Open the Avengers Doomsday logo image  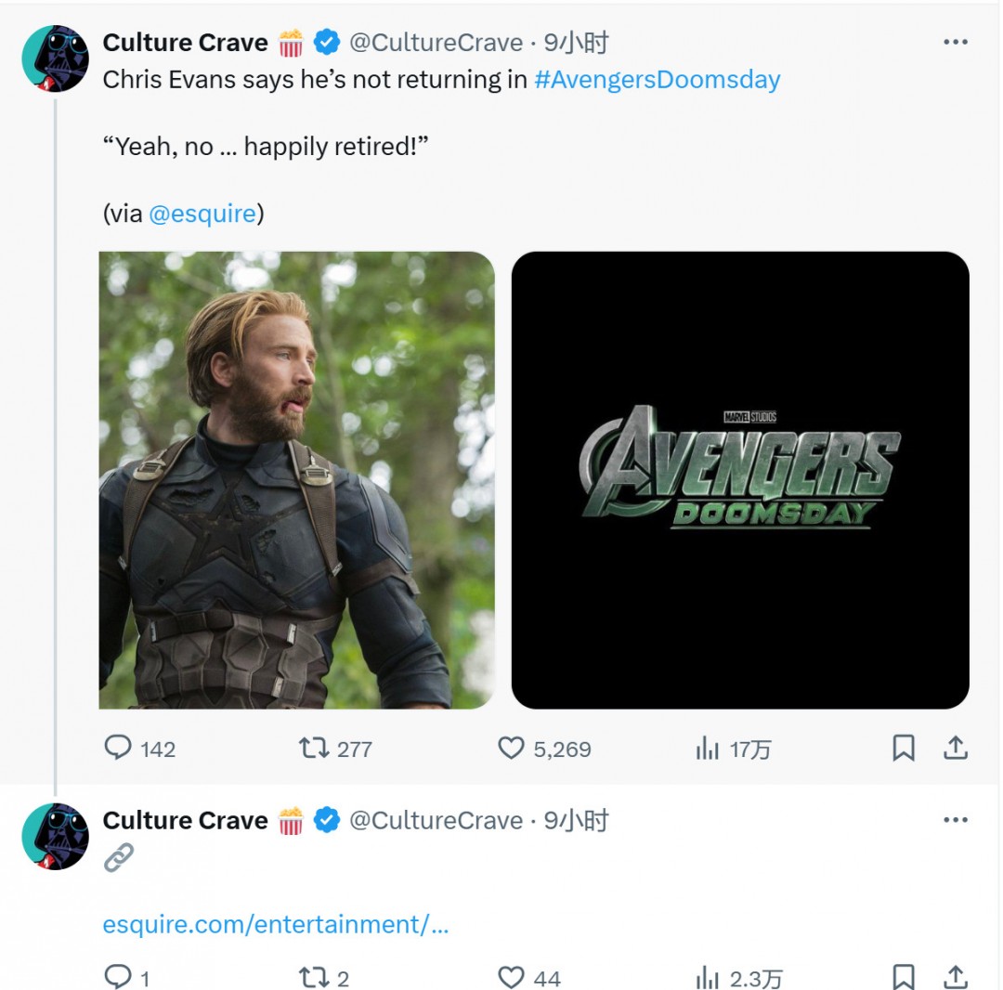pos(740,480)
